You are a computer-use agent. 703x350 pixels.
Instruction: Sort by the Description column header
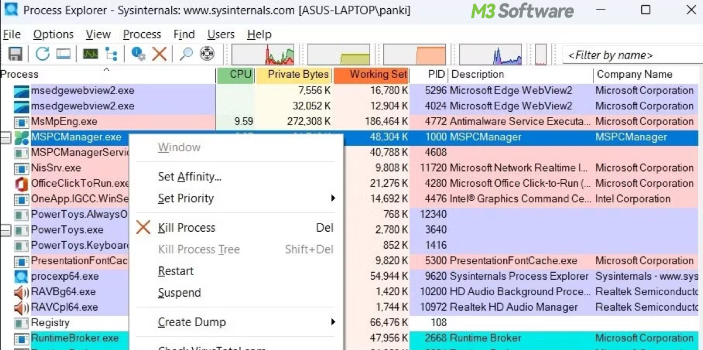pos(521,74)
